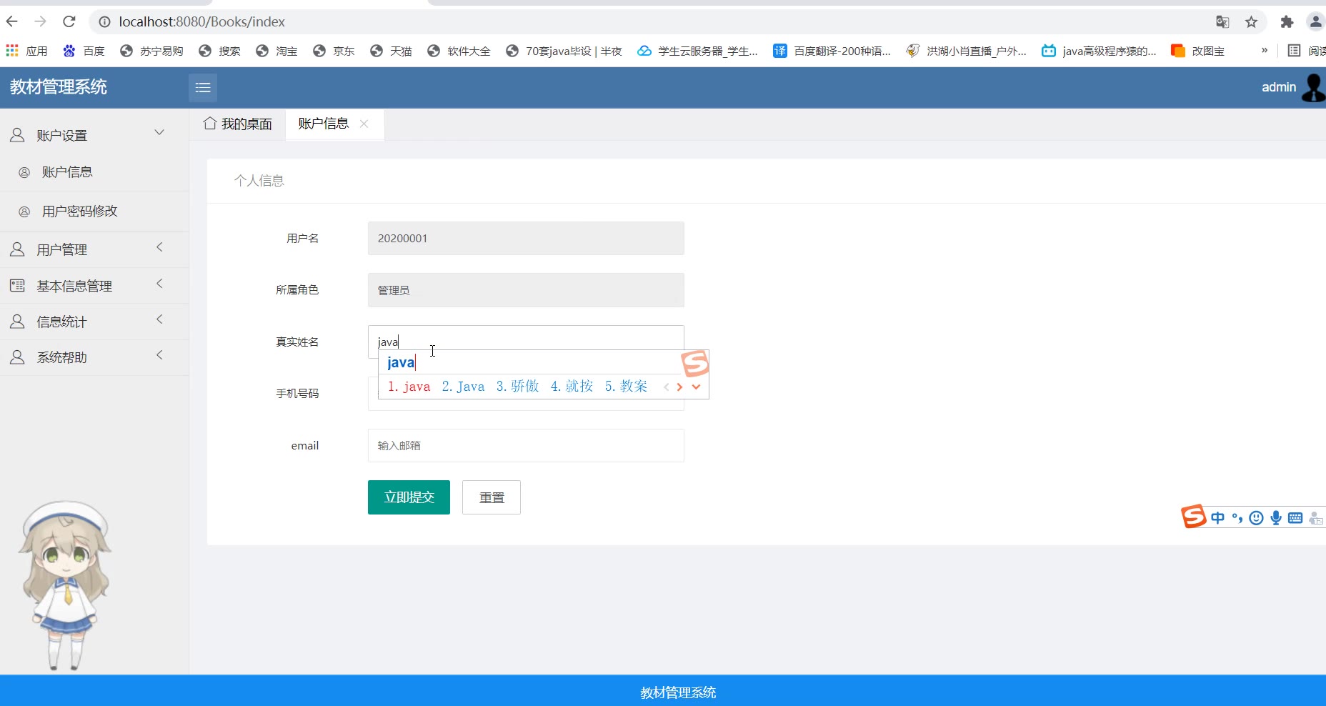Screen dimensions: 1326x706
Task: Open the 改图宝 bookmark
Action: (1198, 51)
